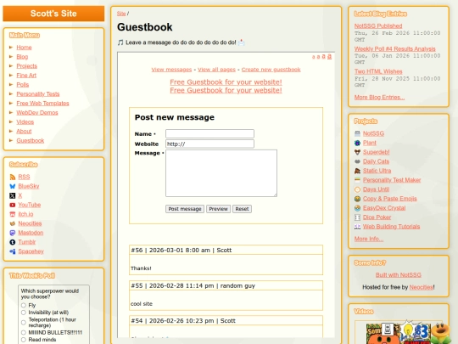Screen dimensions: 458x344
Task: Click the Static Ultra icon
Action: pos(357,171)
